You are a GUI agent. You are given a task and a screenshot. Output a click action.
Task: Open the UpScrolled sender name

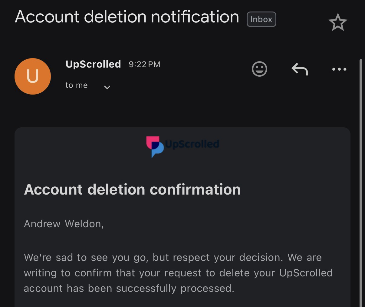pyautogui.click(x=93, y=64)
